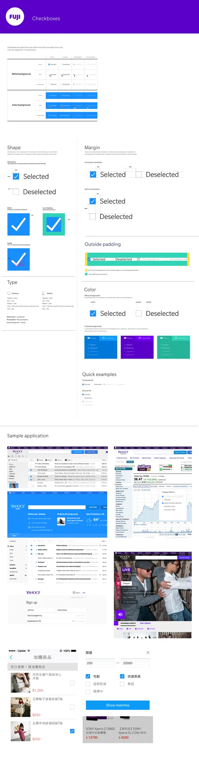Open the View dropdown in top Yahoo Mail sample
The width and height of the screenshot is (199, 764).
click(104, 460)
